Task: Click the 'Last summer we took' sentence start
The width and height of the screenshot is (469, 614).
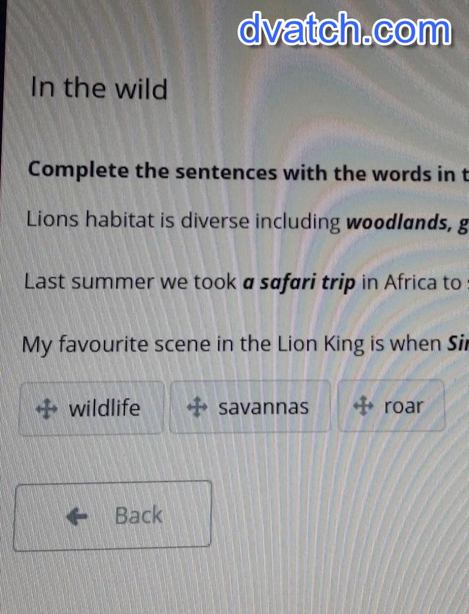Action: pyautogui.click(x=130, y=281)
